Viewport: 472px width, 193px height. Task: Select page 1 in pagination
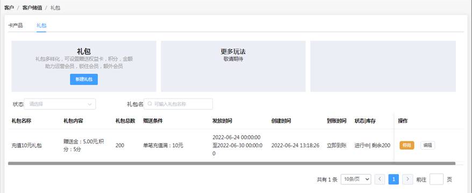click(x=394, y=179)
